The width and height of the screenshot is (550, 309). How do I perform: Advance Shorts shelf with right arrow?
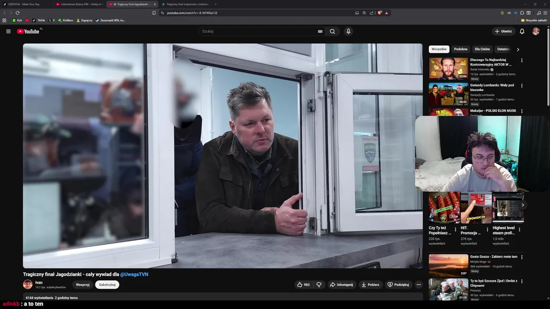[522, 205]
